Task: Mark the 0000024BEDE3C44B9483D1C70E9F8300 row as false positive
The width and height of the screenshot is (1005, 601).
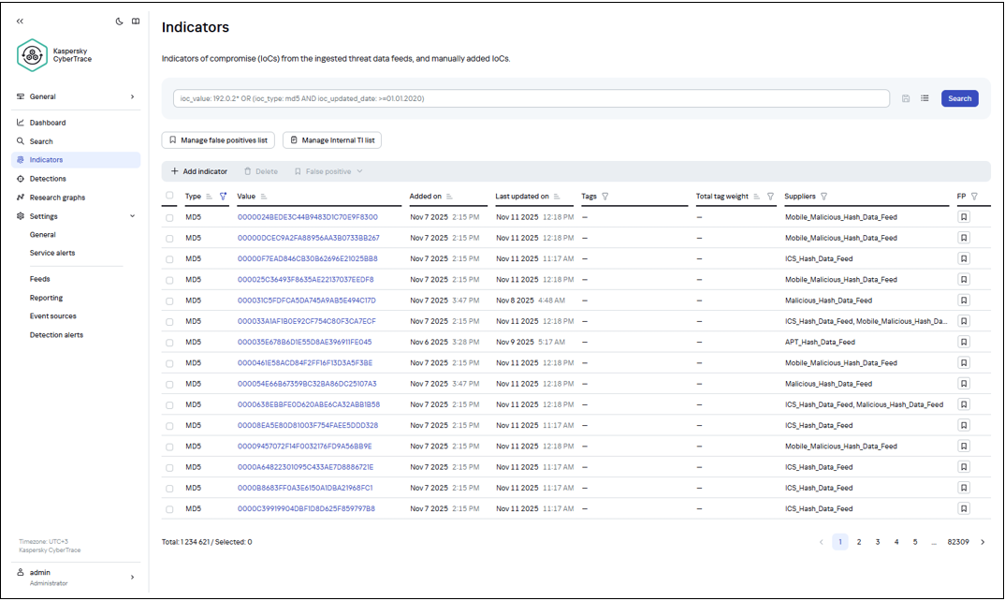Action: point(964,217)
